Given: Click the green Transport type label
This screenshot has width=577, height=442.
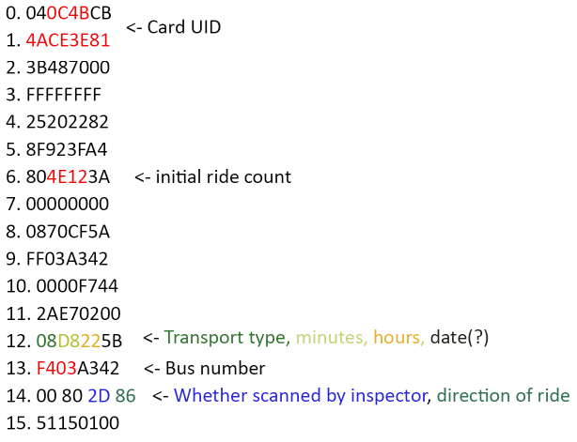Looking at the screenshot, I should tap(227, 337).
